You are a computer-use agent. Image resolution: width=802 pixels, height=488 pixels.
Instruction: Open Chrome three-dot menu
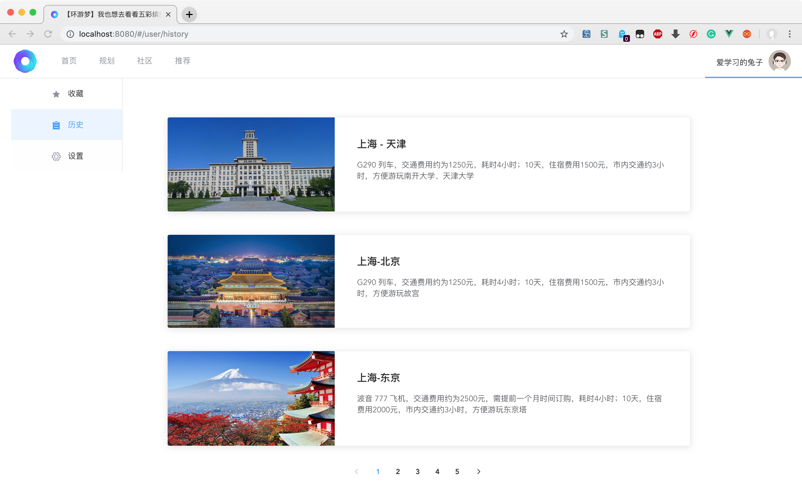pyautogui.click(x=790, y=34)
